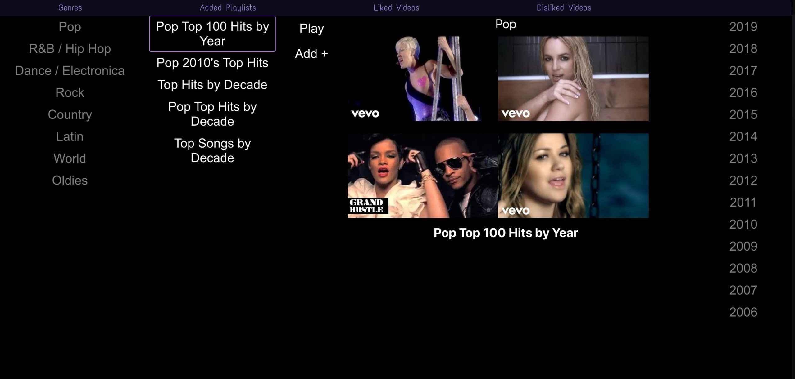795x379 pixels.
Task: Select year 2011
Action: (x=743, y=203)
